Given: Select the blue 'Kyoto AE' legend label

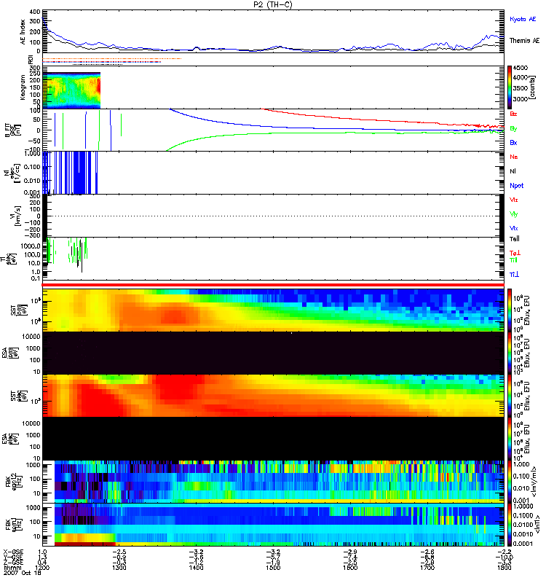Looking at the screenshot, I should pos(523,19).
